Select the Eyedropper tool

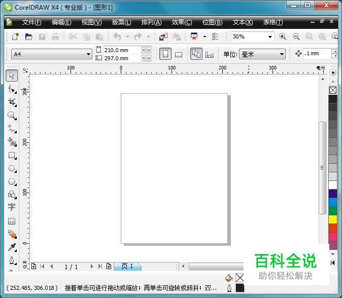pos(12,247)
